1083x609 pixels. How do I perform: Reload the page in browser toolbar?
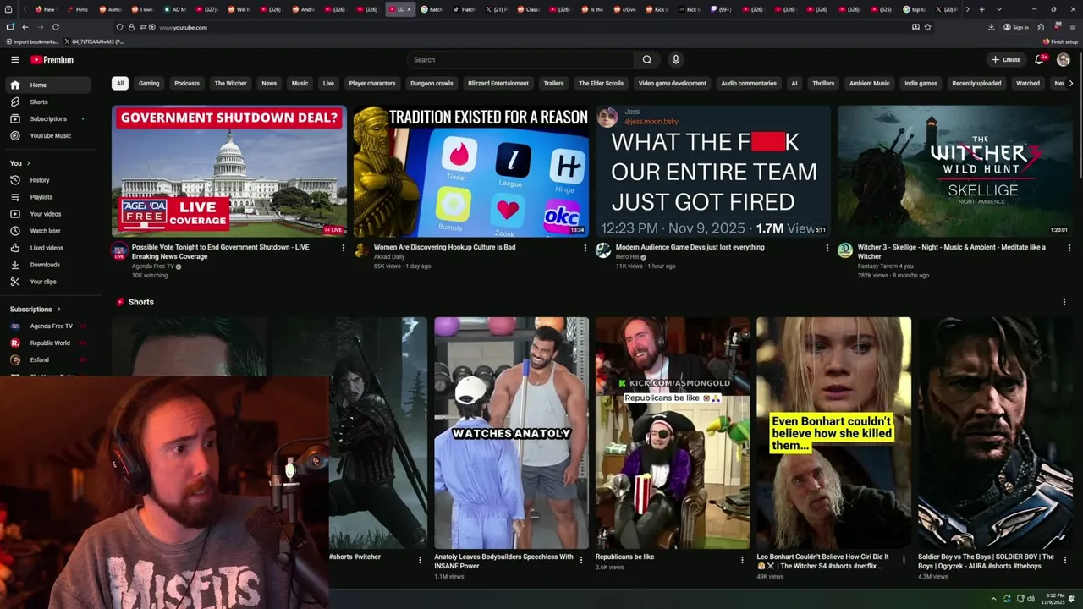point(56,27)
